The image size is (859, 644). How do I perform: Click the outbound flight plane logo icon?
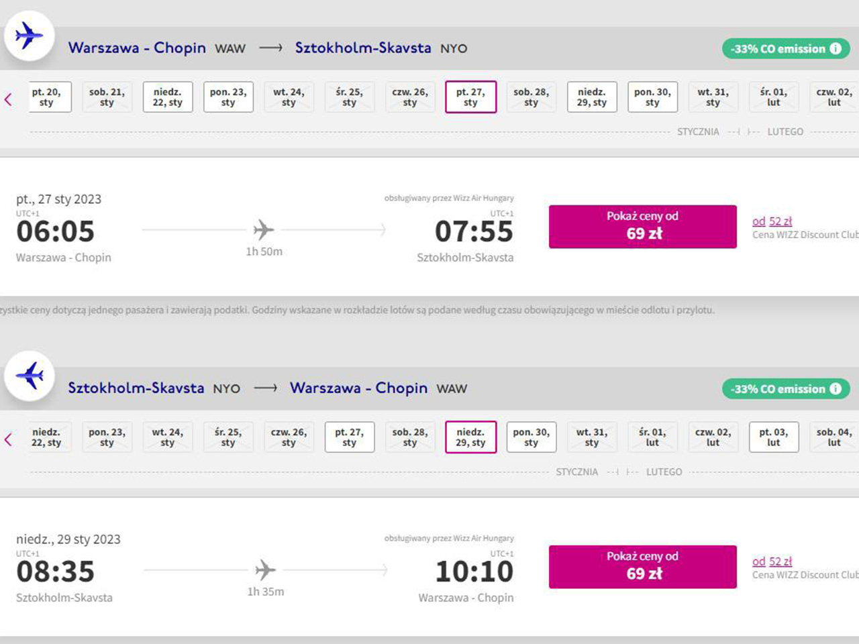pos(29,36)
